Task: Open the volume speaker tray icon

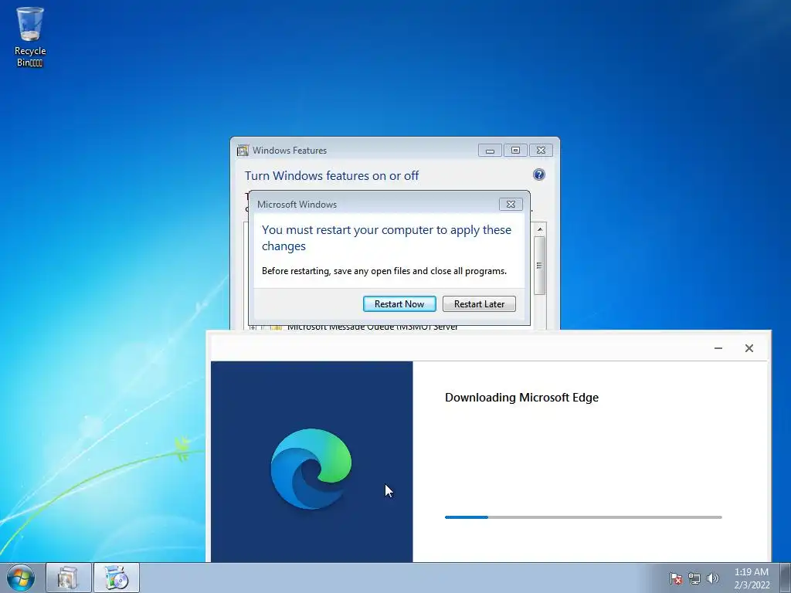Action: click(712, 578)
